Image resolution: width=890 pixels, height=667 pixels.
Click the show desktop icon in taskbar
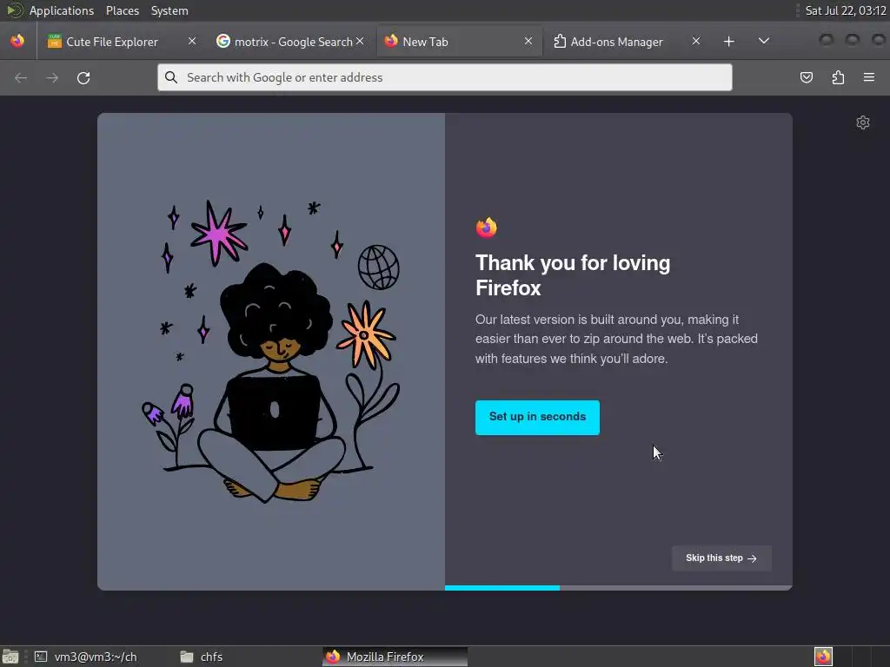click(x=10, y=657)
